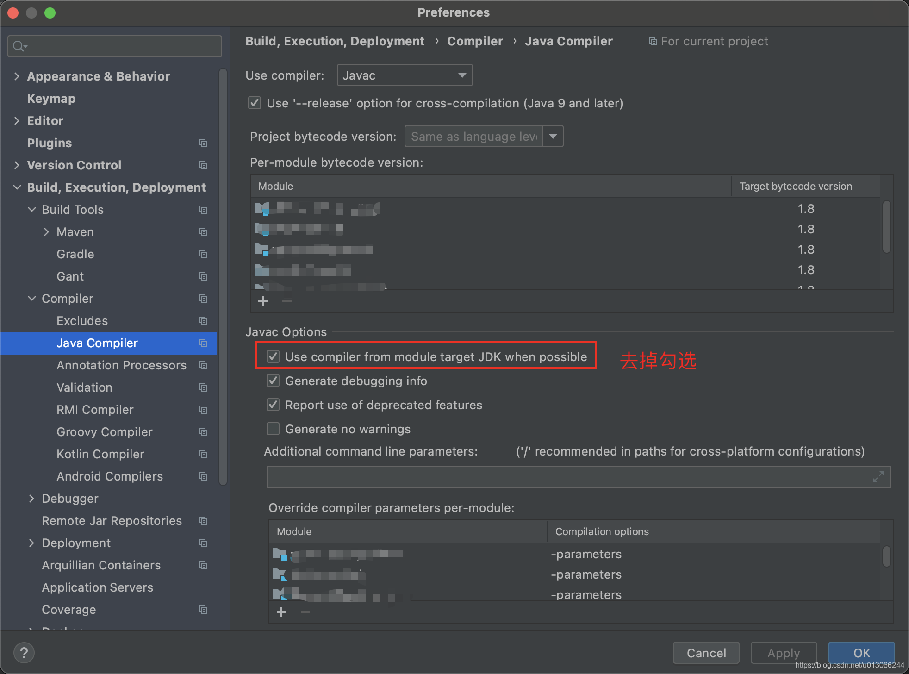Enable Generate no warnings checkbox
The height and width of the screenshot is (674, 909).
[x=273, y=429]
